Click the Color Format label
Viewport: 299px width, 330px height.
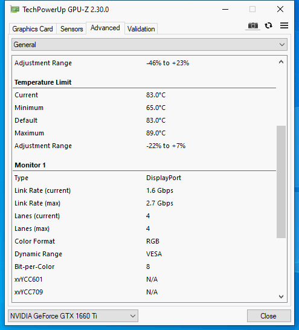tap(34, 241)
